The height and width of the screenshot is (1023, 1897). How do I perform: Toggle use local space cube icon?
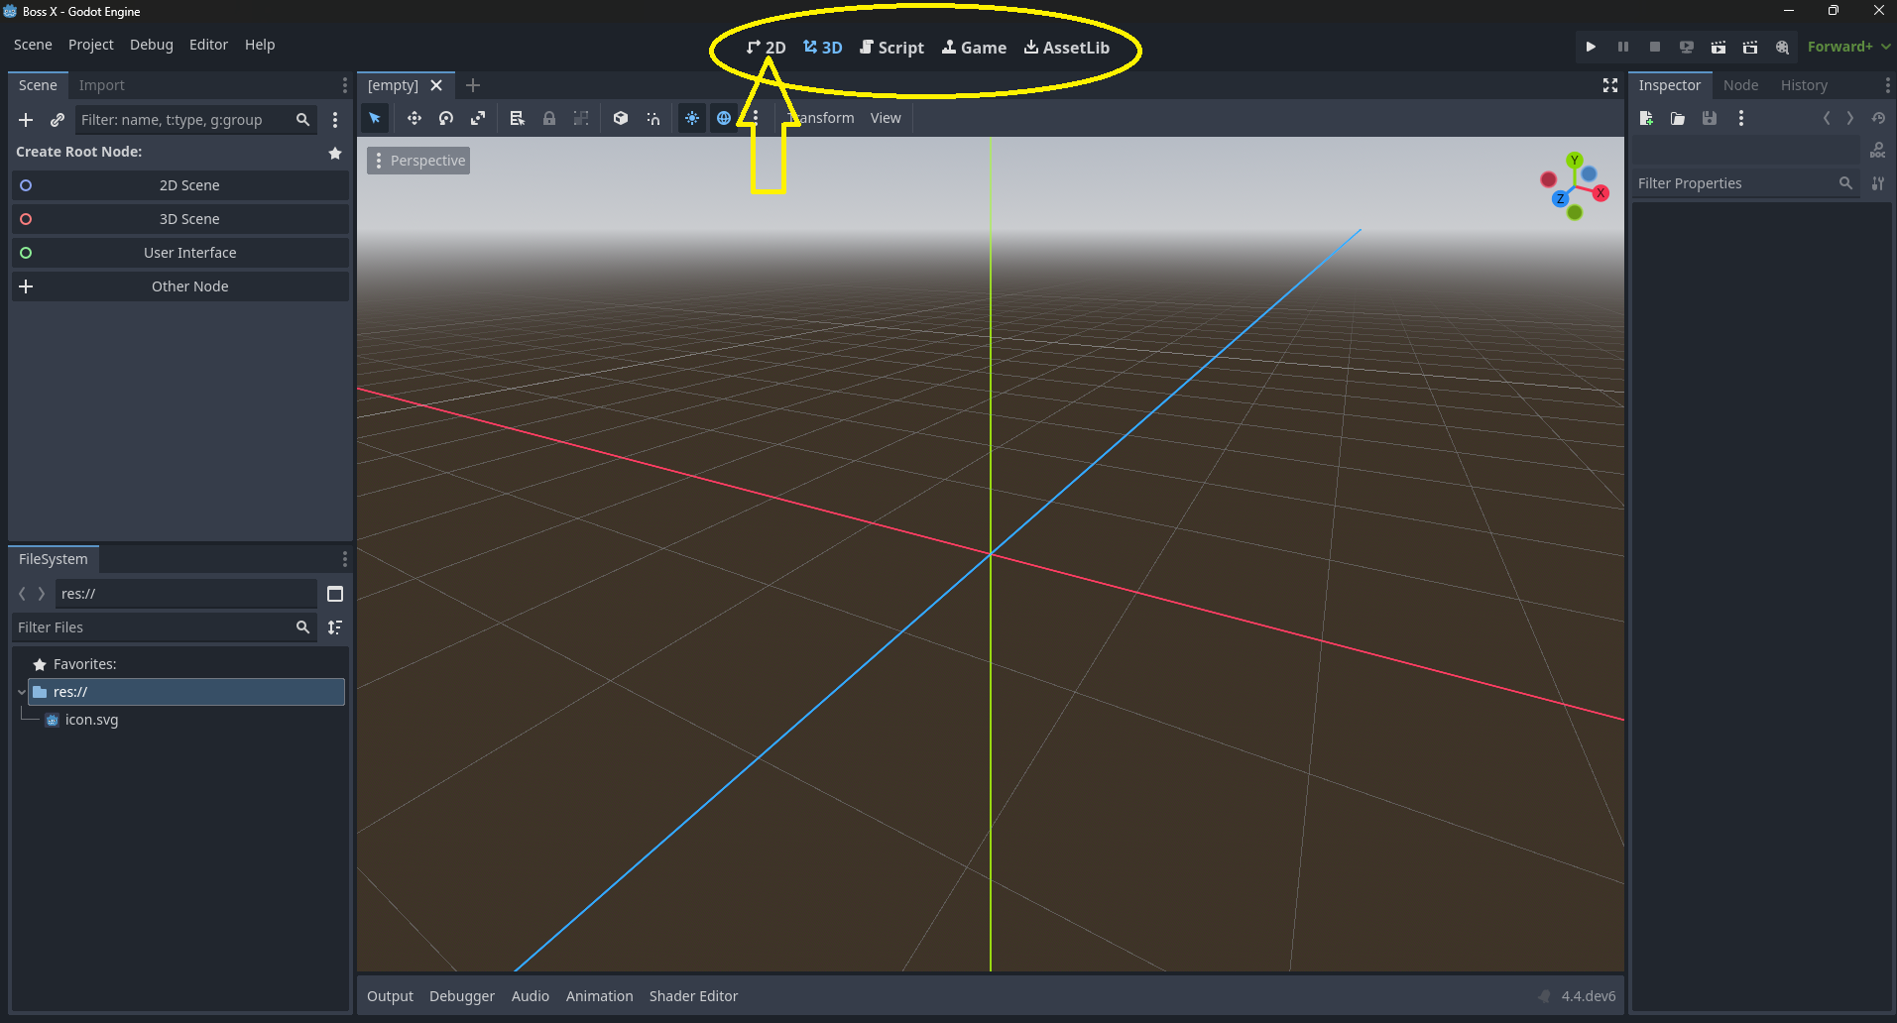point(621,118)
